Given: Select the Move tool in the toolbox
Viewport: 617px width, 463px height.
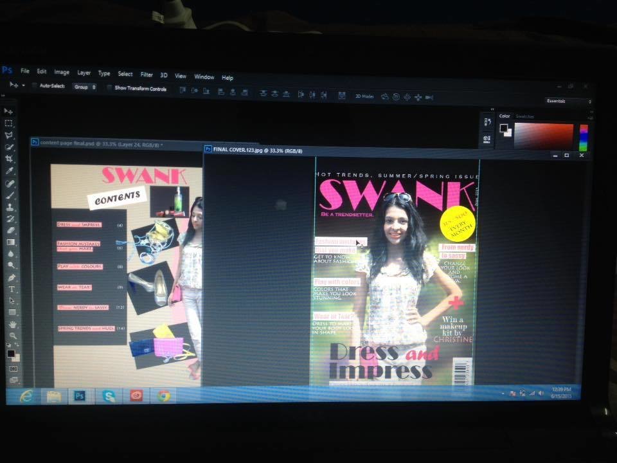Looking at the screenshot, I should [8, 111].
